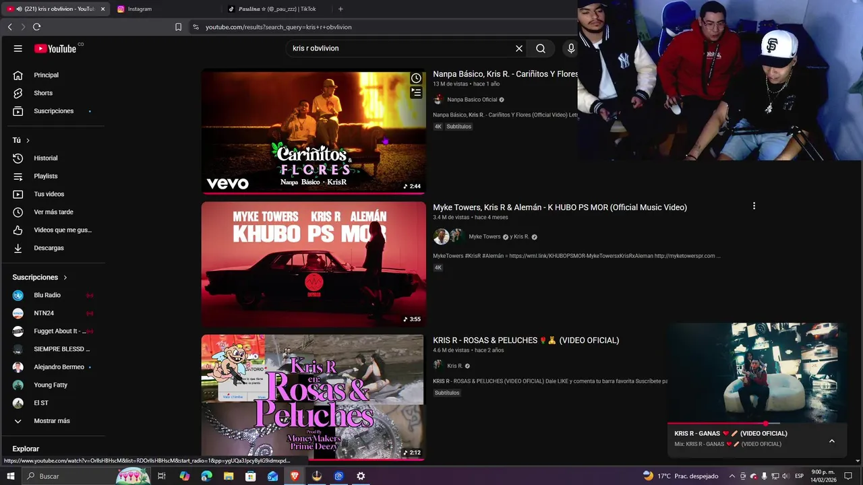863x485 pixels.
Task: Open the YouTube hamburger guide menu
Action: pos(18,48)
